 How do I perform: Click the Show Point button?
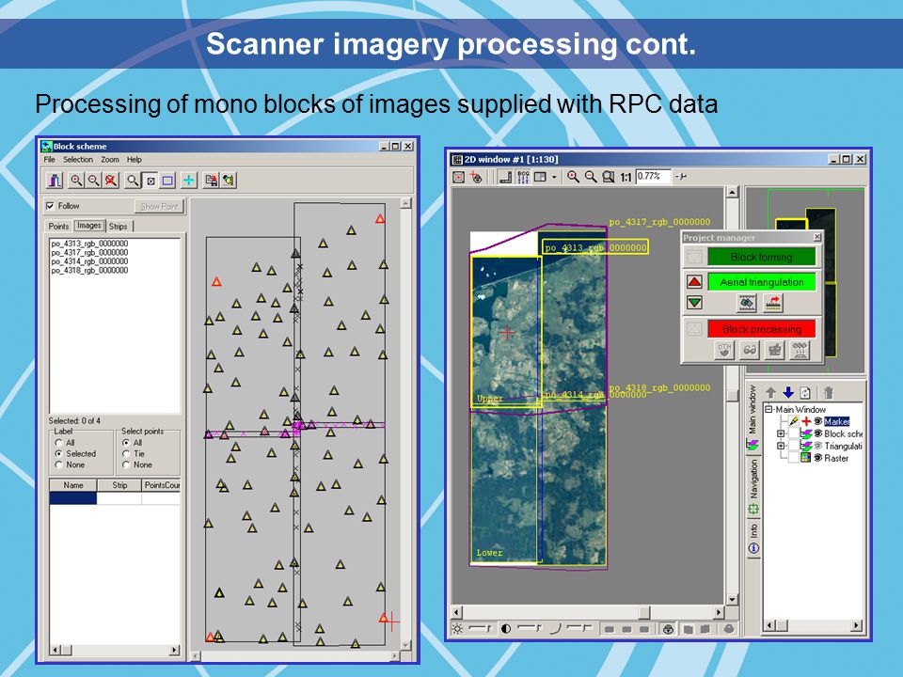[159, 206]
